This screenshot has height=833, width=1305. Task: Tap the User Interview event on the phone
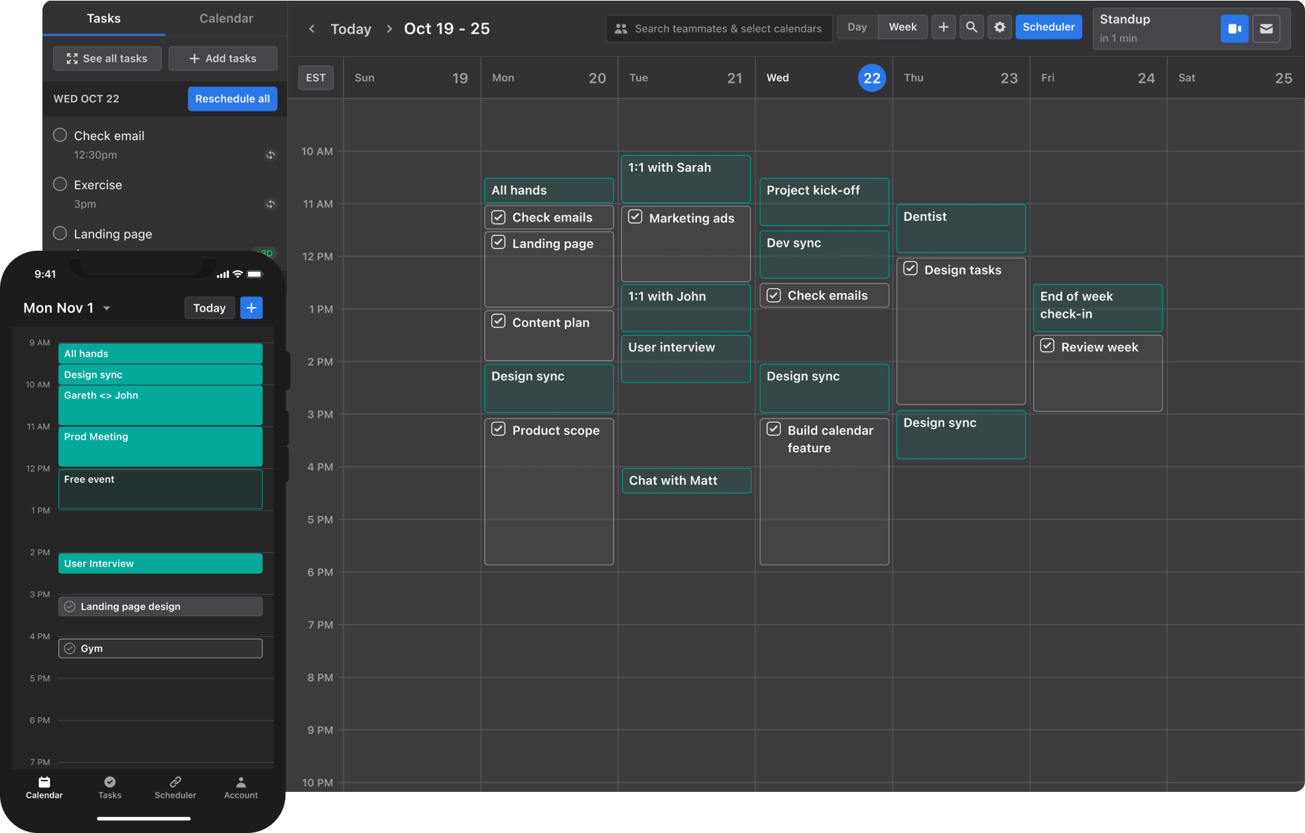click(160, 563)
